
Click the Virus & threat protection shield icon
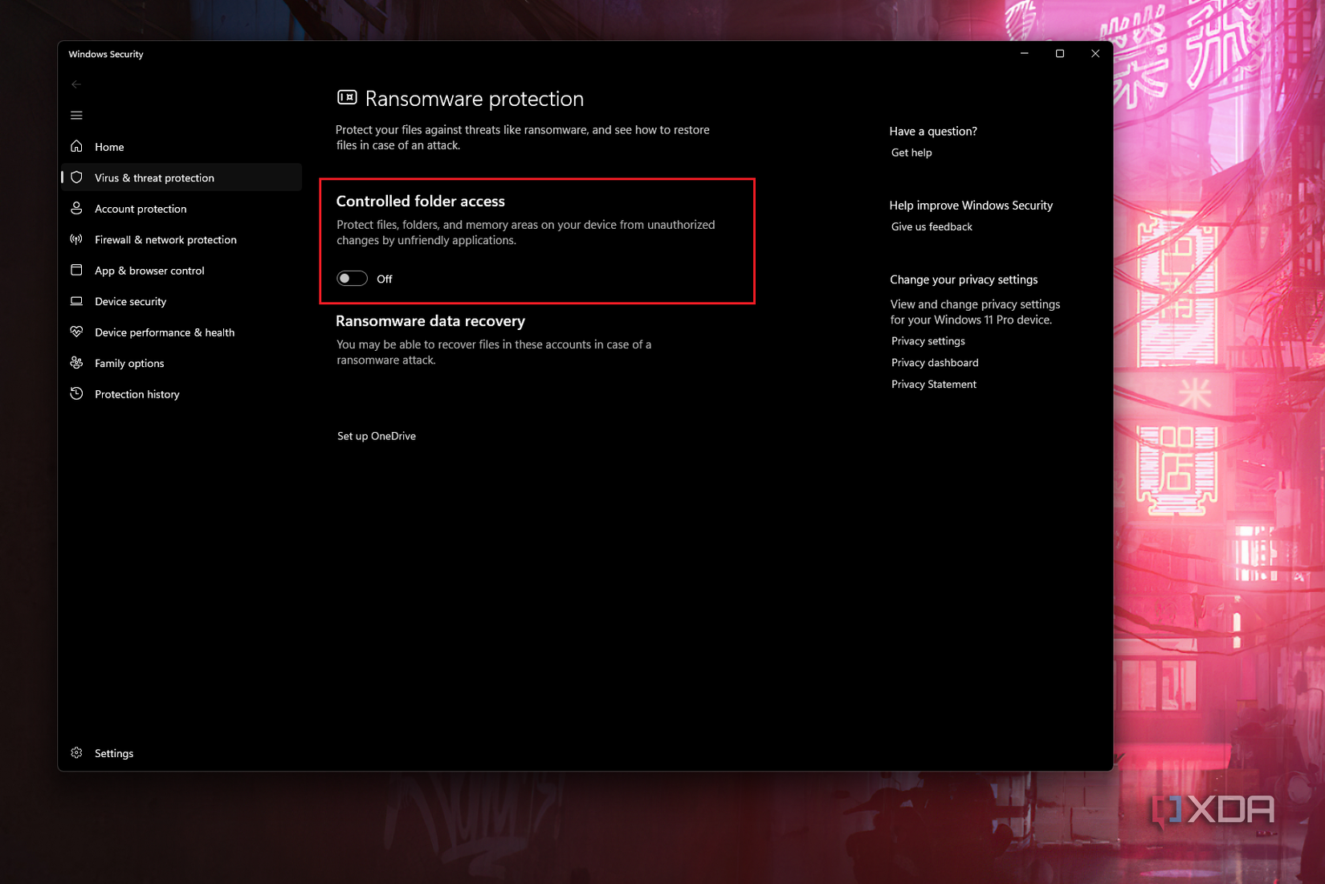pos(76,177)
